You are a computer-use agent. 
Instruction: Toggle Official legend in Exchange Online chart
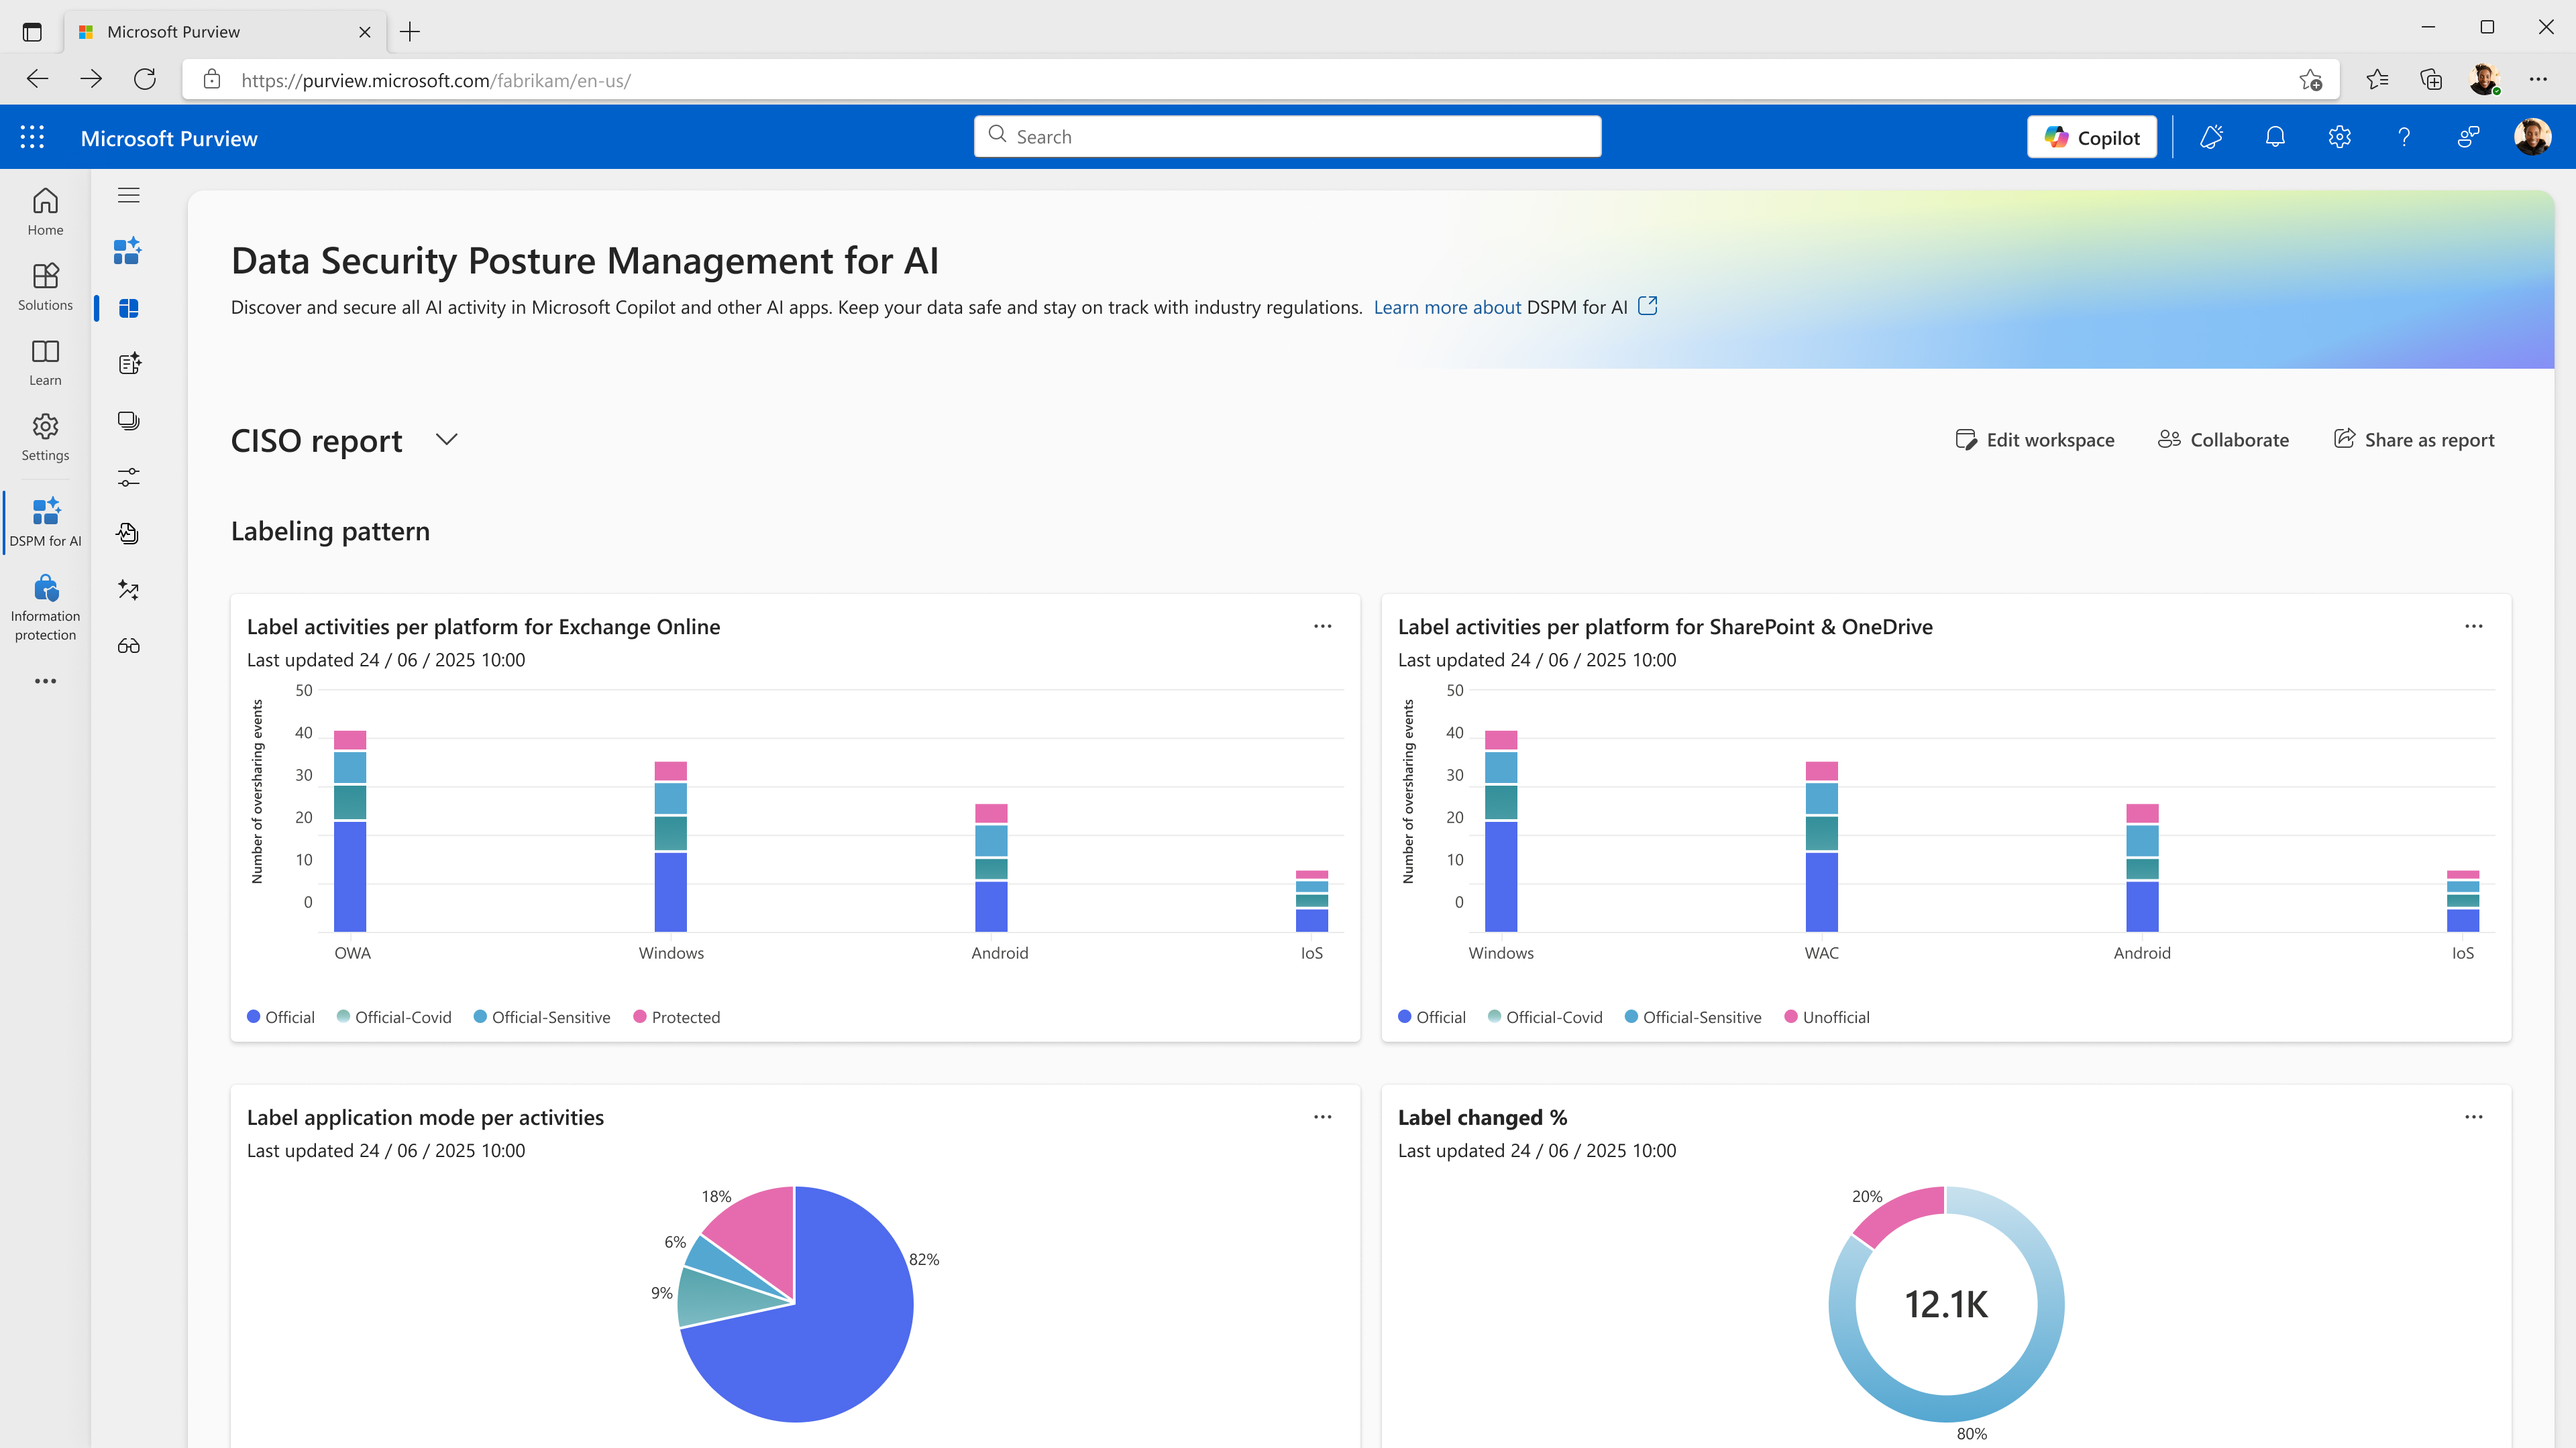point(281,1018)
